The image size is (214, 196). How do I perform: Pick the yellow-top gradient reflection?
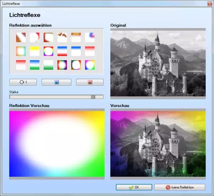(x=35, y=51)
